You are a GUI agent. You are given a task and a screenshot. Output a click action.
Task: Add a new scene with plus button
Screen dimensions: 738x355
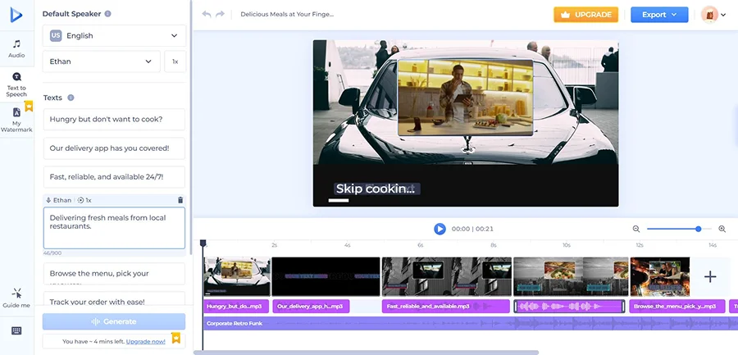click(710, 276)
